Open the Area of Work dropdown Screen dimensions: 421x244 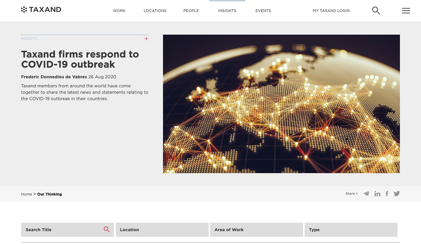tap(256, 230)
